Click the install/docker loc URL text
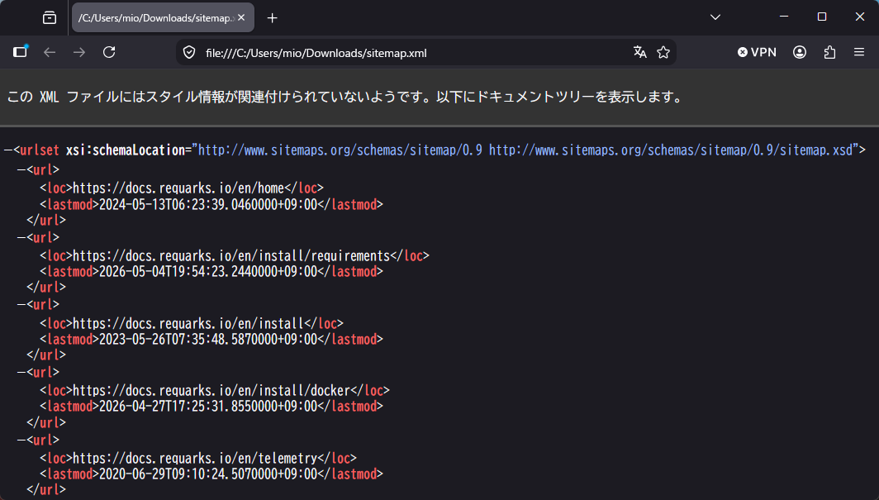The image size is (879, 500). (x=211, y=391)
